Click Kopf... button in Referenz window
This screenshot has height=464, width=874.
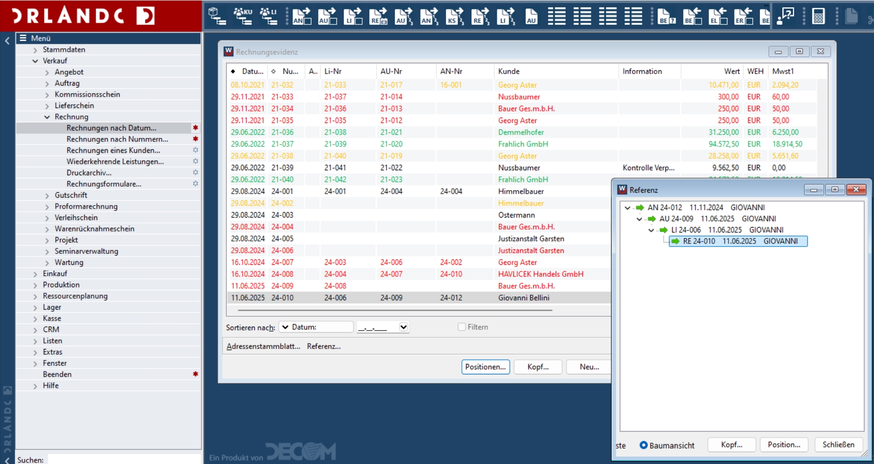731,445
